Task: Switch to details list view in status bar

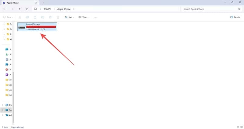Action: pyautogui.click(x=237, y=127)
